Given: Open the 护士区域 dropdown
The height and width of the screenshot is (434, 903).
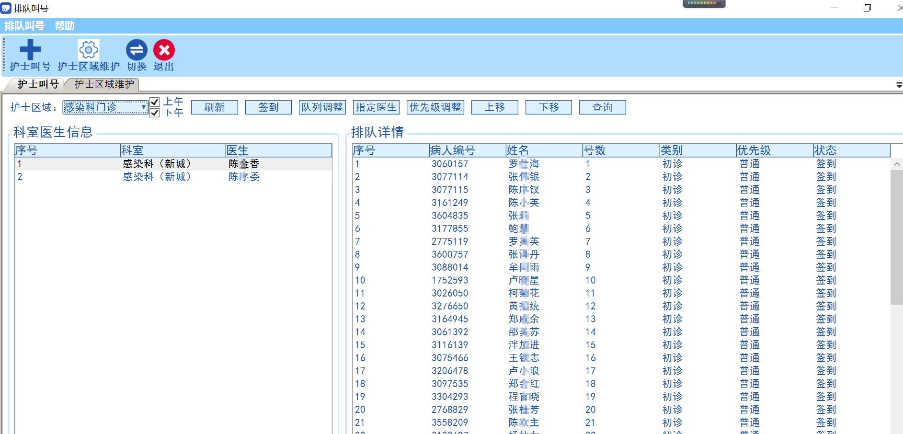Looking at the screenshot, I should [x=143, y=107].
